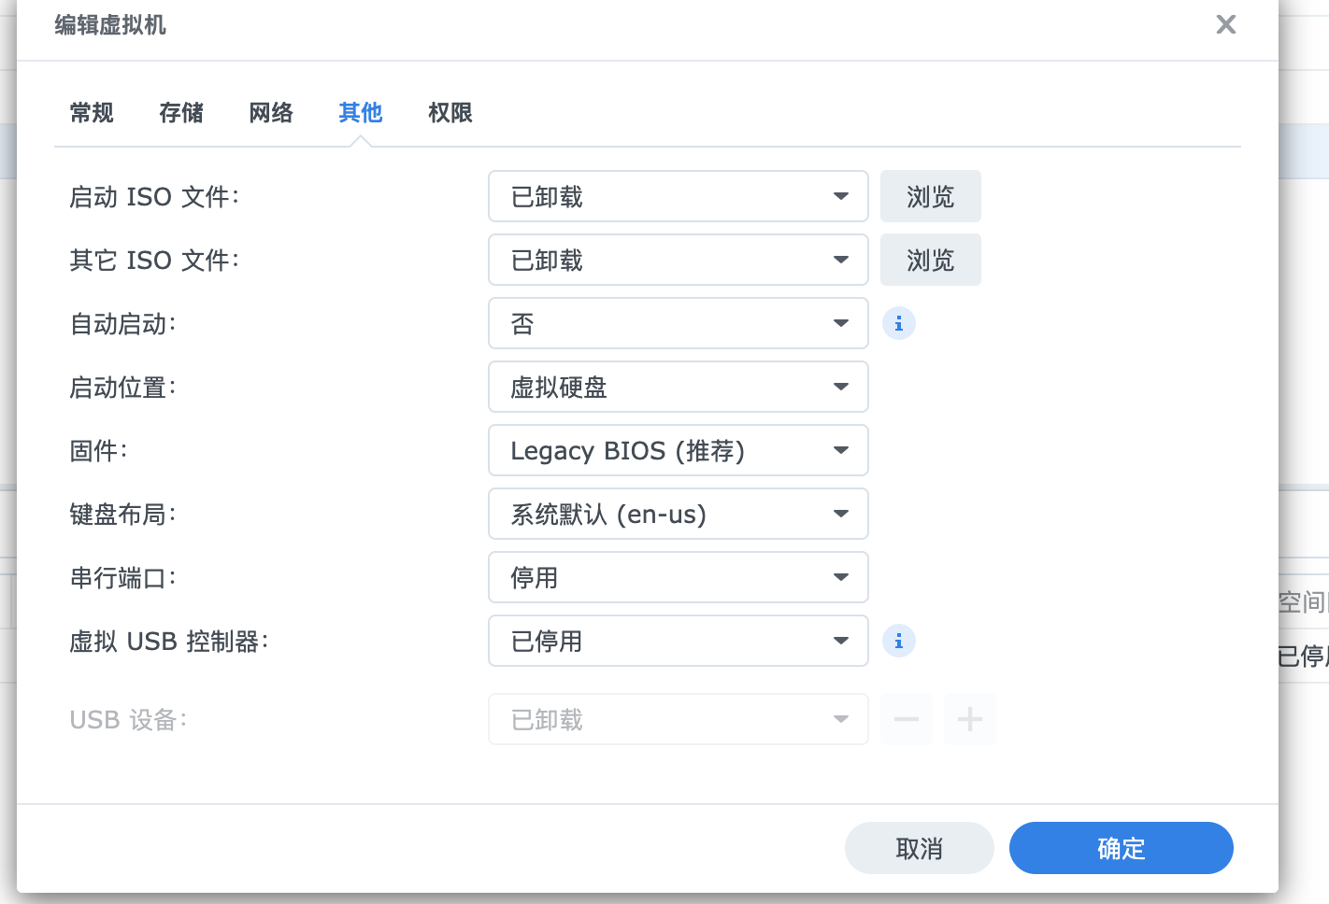The height and width of the screenshot is (904, 1329).
Task: Open the 自动启动 dropdown showing 否
Action: 678,323
